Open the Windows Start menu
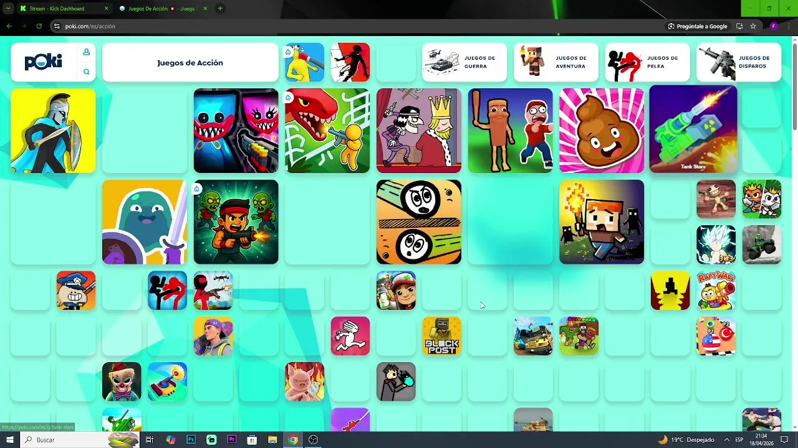798x448 pixels. pos(9,440)
